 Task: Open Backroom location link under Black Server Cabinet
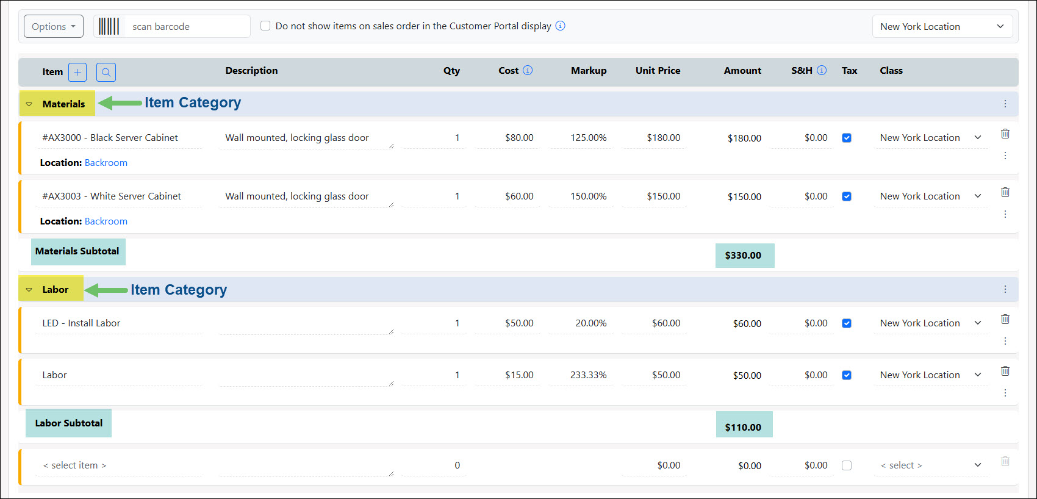click(106, 163)
